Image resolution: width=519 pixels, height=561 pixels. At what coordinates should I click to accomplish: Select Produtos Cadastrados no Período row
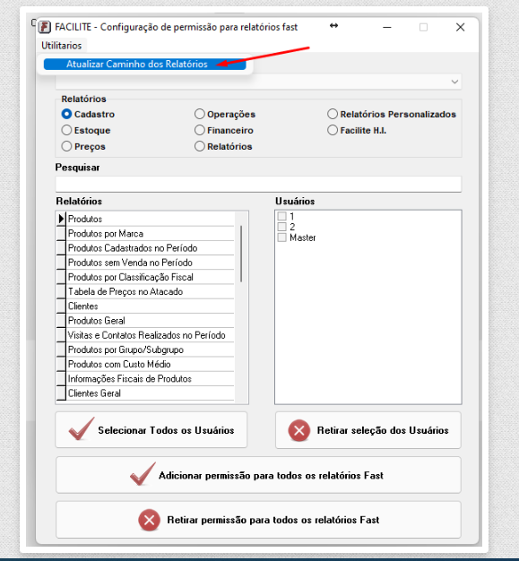[151, 248]
